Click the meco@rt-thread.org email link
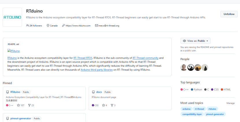The image size is (240, 122). [x=109, y=26]
